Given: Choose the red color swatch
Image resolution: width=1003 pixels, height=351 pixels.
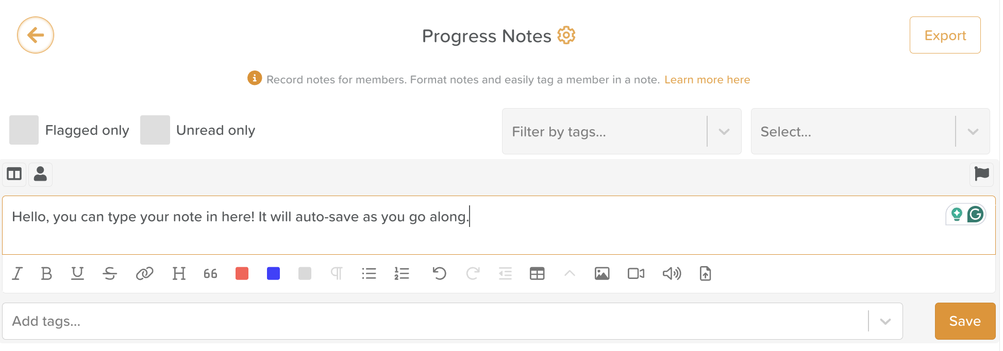Looking at the screenshot, I should (242, 273).
